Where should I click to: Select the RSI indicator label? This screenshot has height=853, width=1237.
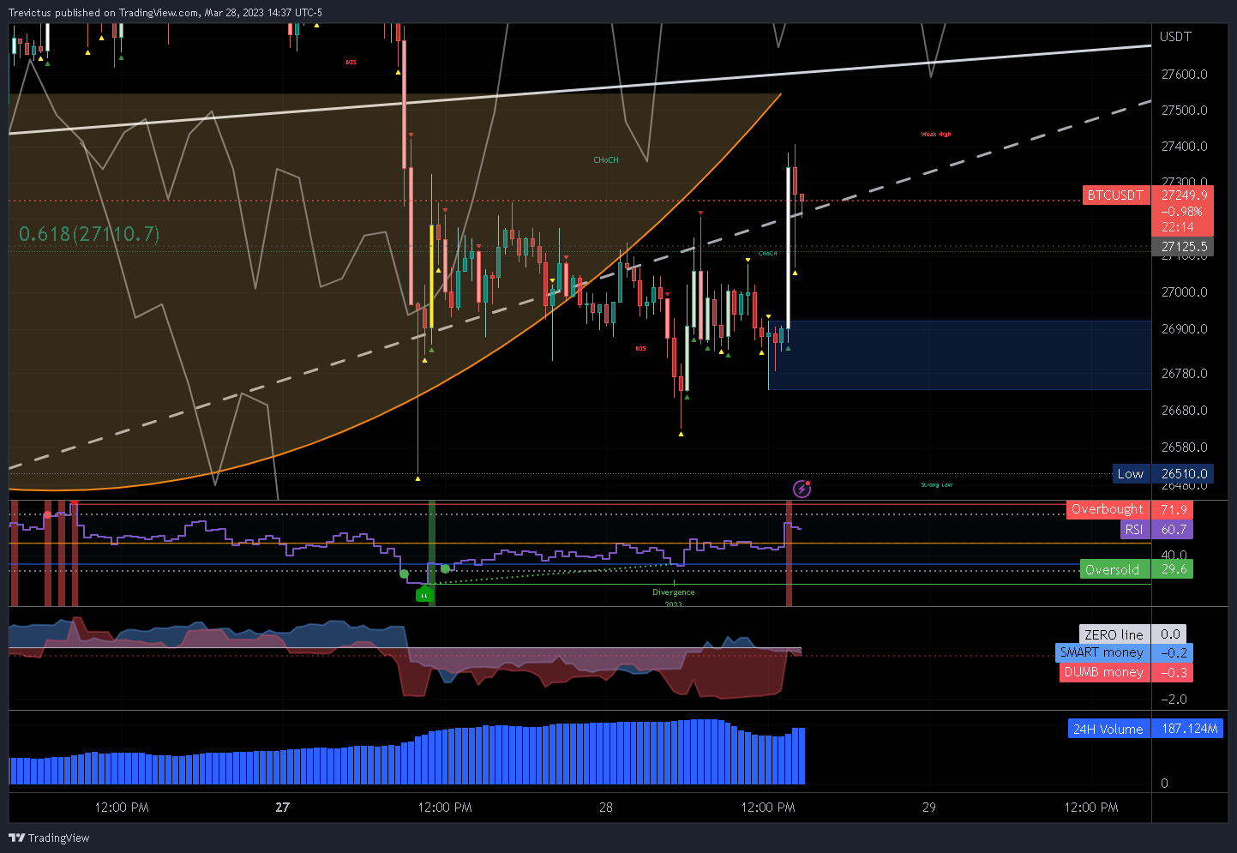pyautogui.click(x=1134, y=530)
